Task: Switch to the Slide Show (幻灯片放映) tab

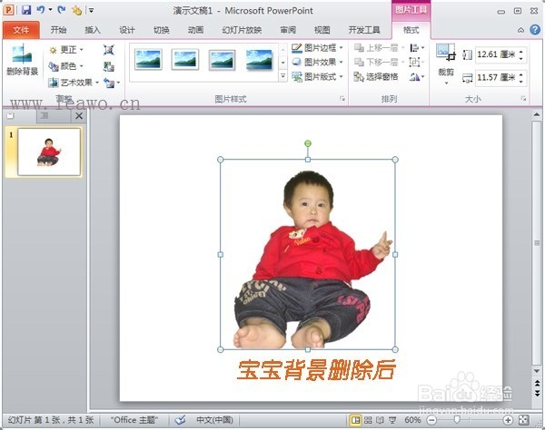Action: (242, 30)
